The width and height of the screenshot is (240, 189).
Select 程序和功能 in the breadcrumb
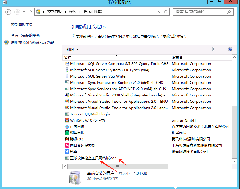click(93, 12)
